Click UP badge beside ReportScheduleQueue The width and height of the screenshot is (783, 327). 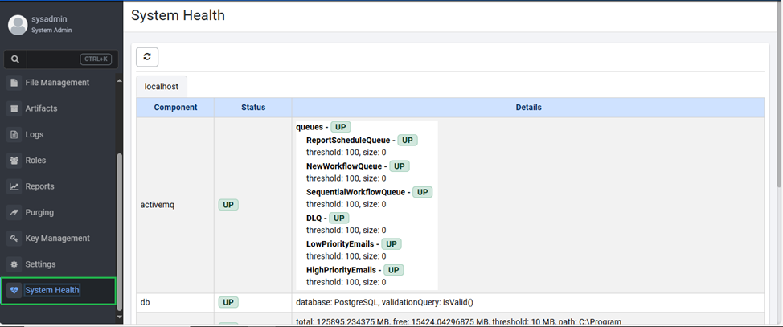tap(408, 141)
